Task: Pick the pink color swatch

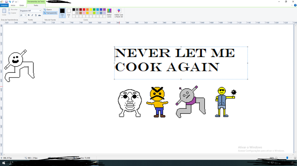Action: tap(84, 13)
